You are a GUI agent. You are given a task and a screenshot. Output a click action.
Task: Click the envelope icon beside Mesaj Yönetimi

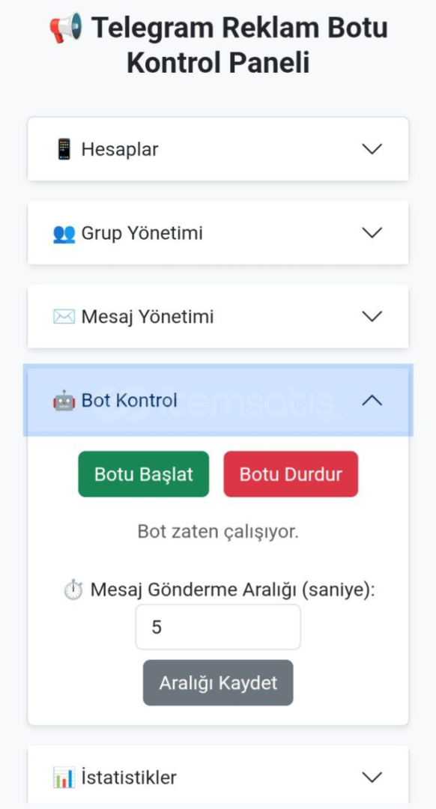[64, 317]
